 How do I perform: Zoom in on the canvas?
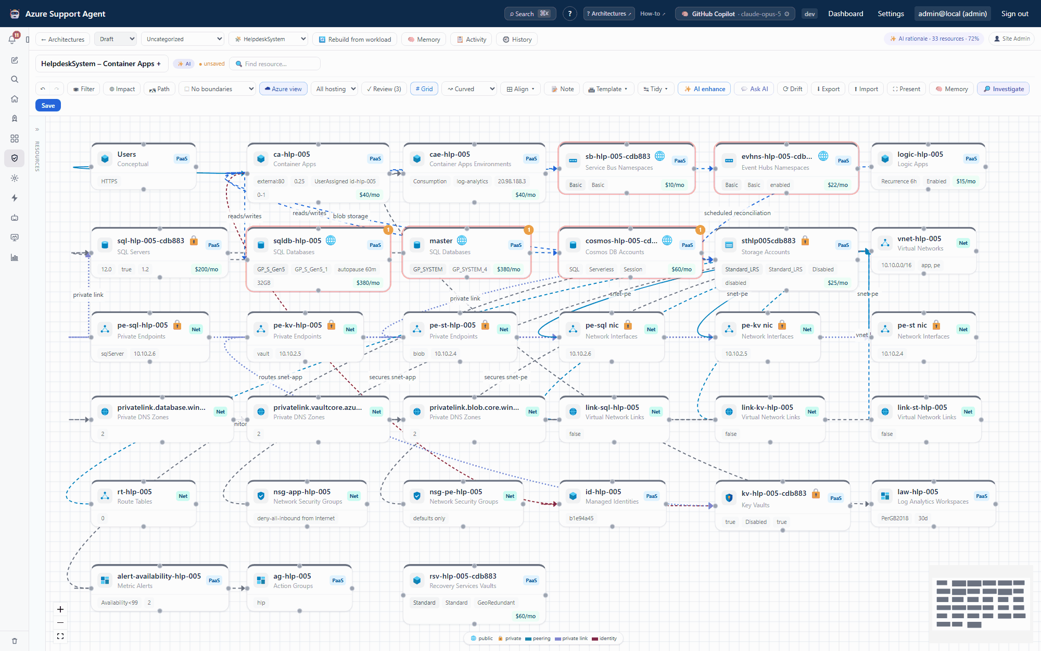(60, 609)
